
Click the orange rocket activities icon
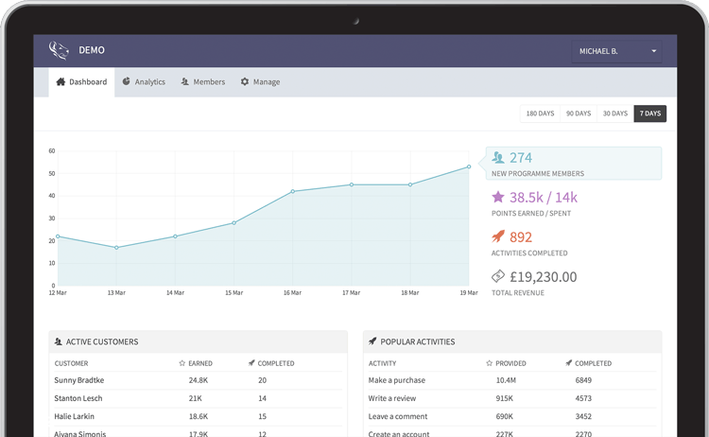[498, 237]
